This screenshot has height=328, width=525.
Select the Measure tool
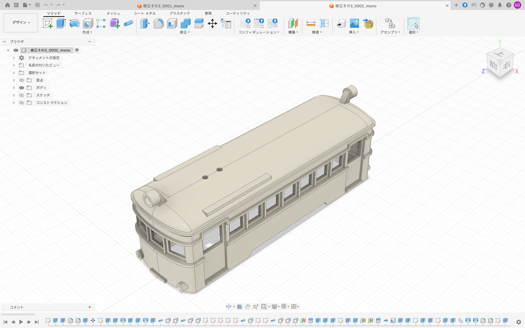point(311,24)
